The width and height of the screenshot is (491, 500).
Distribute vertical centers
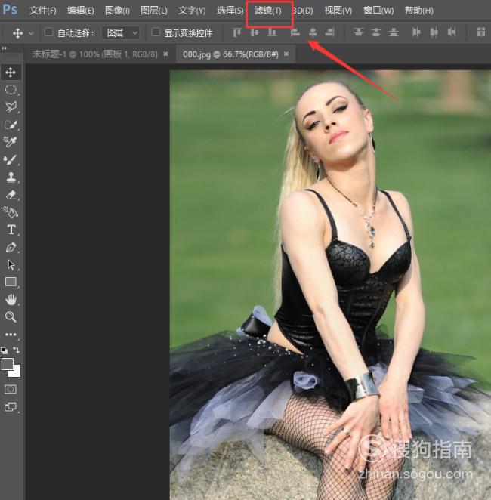click(x=376, y=32)
